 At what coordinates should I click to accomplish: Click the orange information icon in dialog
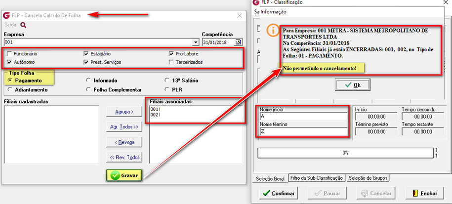[x=272, y=31]
